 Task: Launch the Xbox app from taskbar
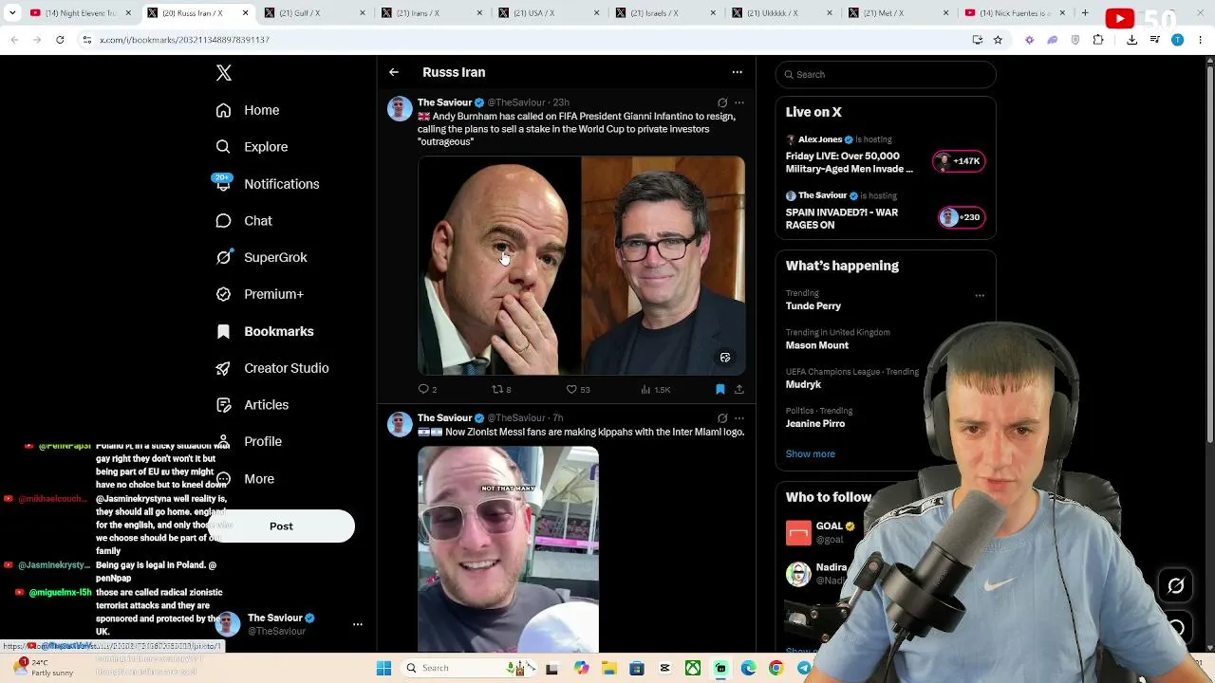pyautogui.click(x=693, y=668)
